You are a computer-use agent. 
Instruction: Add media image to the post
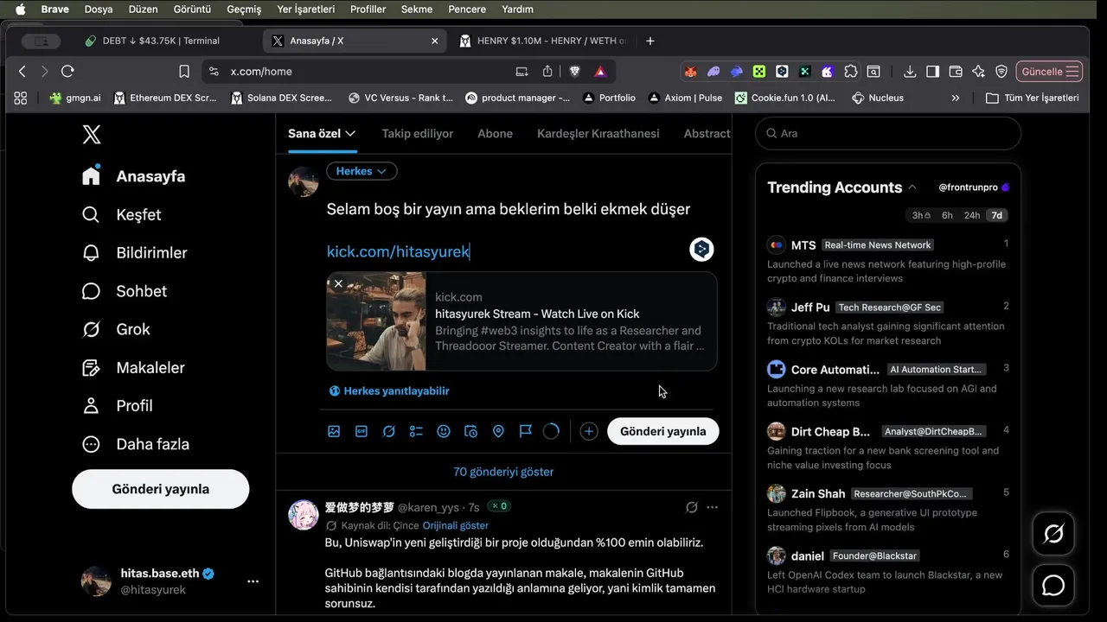[x=334, y=431]
